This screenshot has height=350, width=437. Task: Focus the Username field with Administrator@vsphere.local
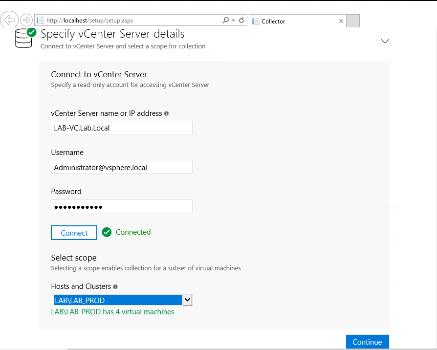click(x=121, y=167)
